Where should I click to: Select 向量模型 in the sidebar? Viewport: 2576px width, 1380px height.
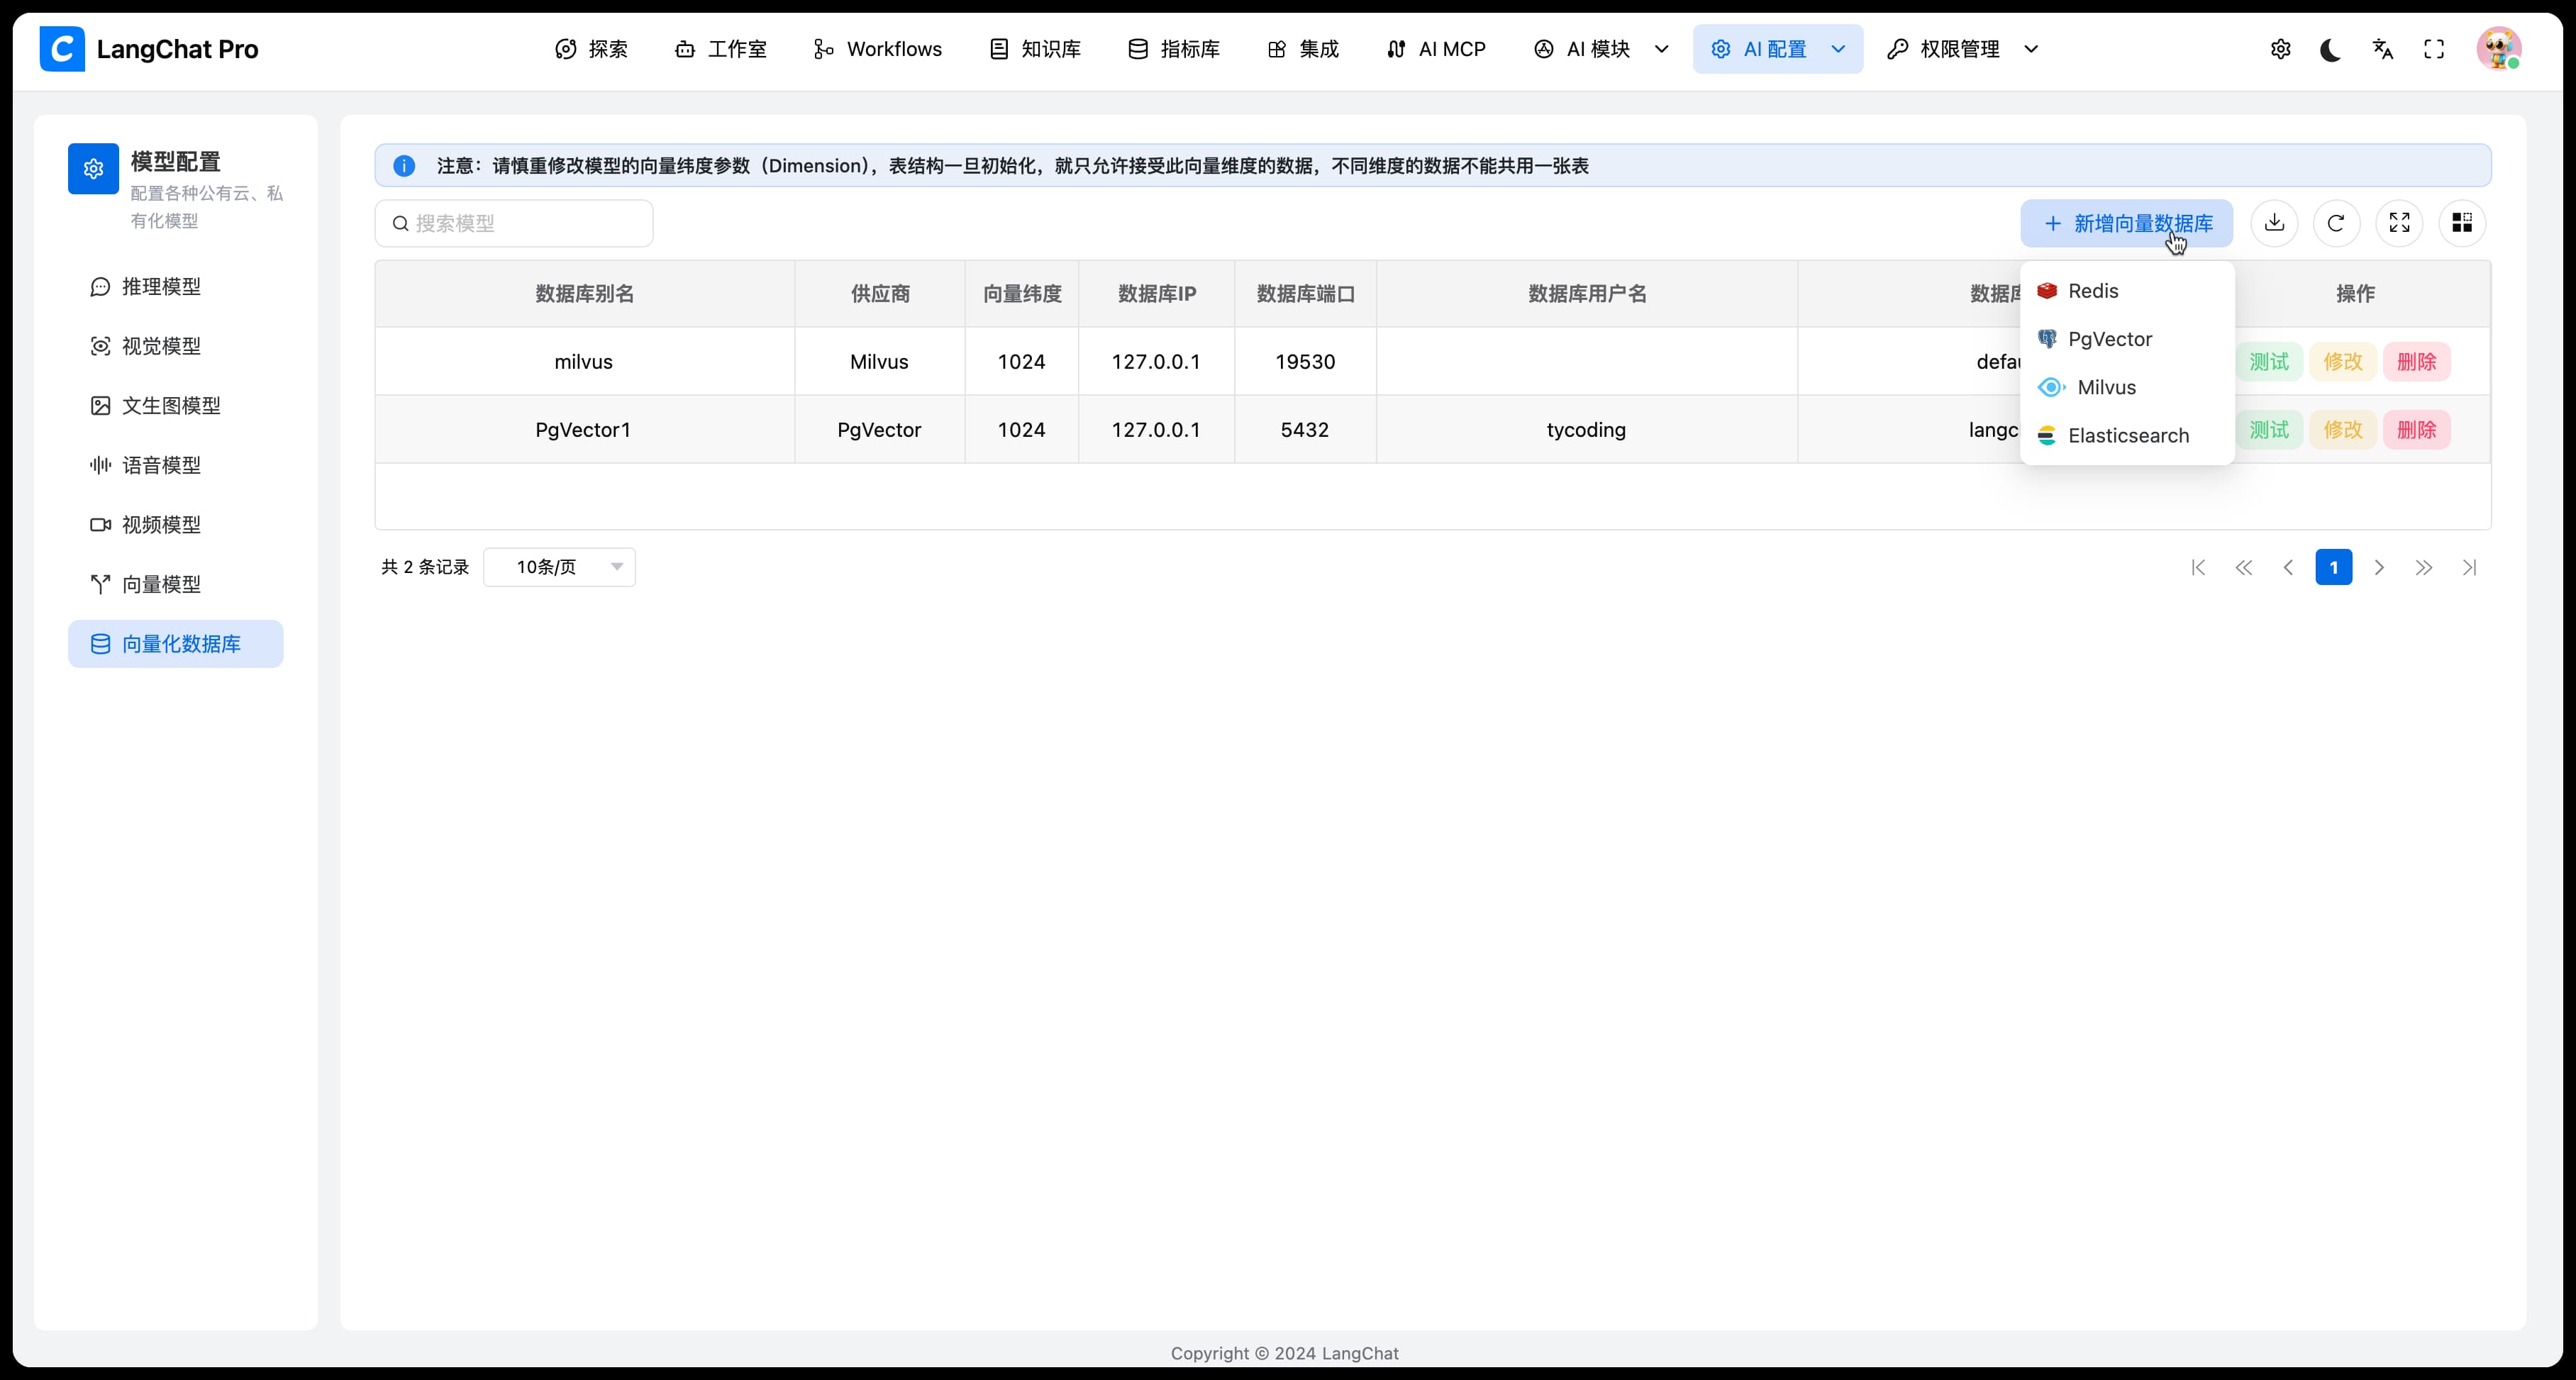click(176, 584)
